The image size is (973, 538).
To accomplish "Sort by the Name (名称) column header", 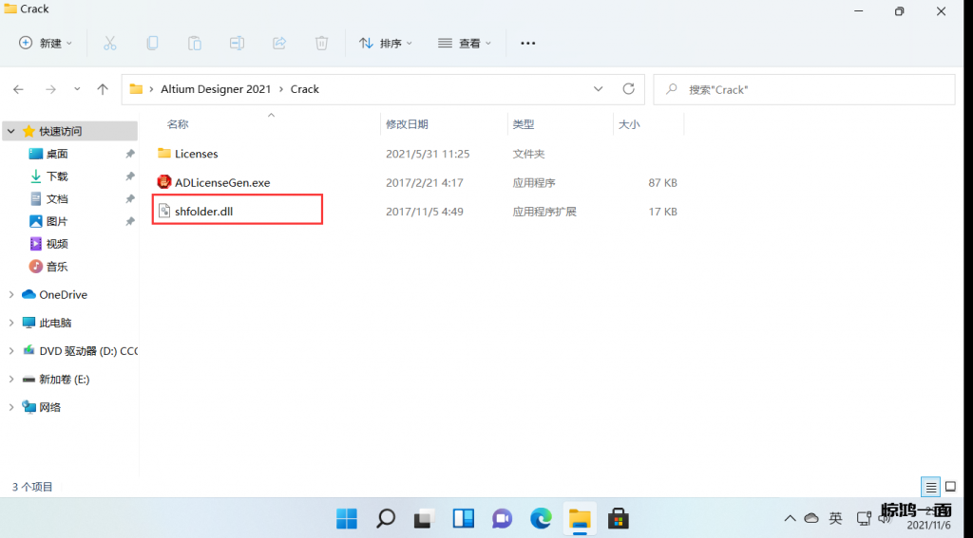I will (x=178, y=124).
